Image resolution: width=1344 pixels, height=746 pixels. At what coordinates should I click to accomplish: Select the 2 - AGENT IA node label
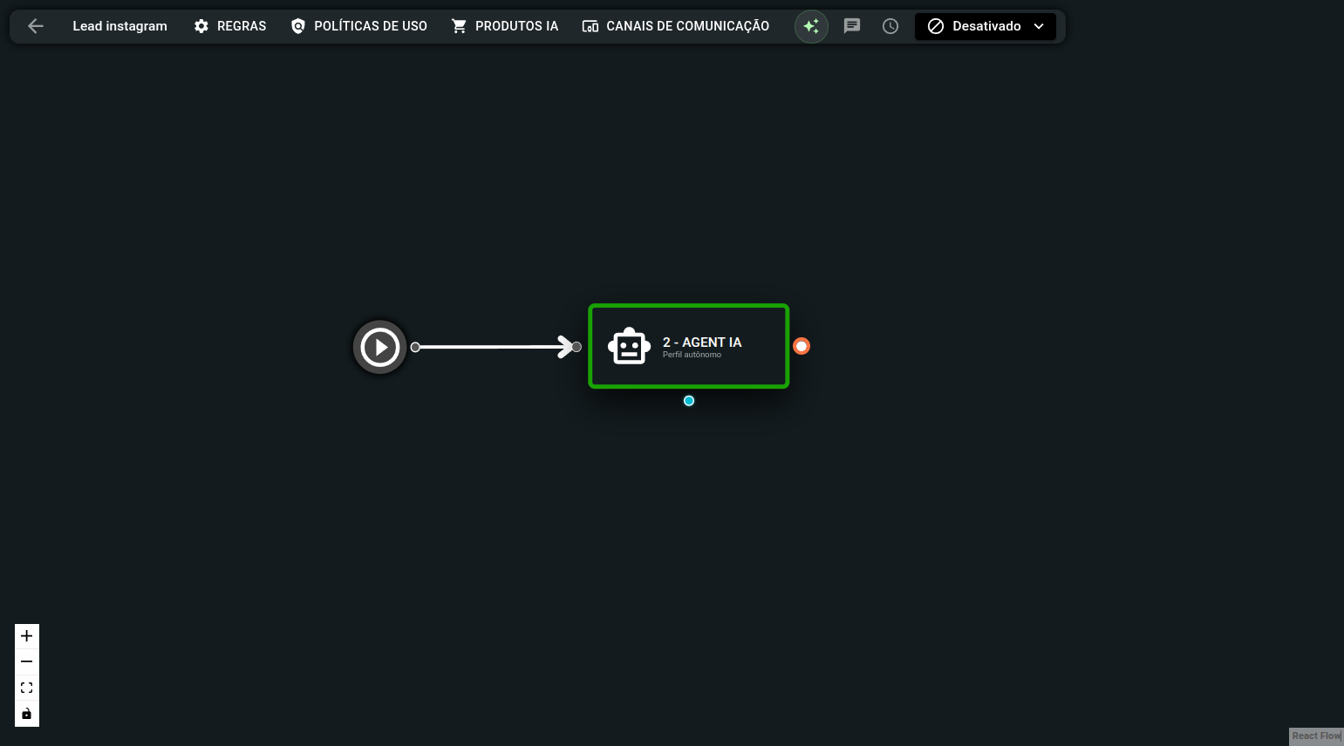click(x=702, y=342)
